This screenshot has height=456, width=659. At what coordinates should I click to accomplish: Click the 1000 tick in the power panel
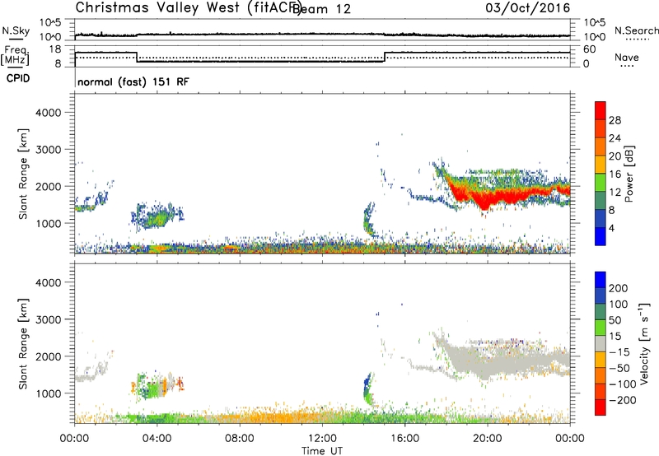[49, 223]
